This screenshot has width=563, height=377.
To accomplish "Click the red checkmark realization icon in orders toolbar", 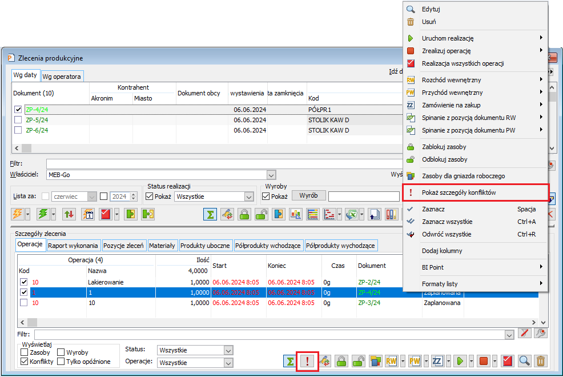I will tap(106, 214).
